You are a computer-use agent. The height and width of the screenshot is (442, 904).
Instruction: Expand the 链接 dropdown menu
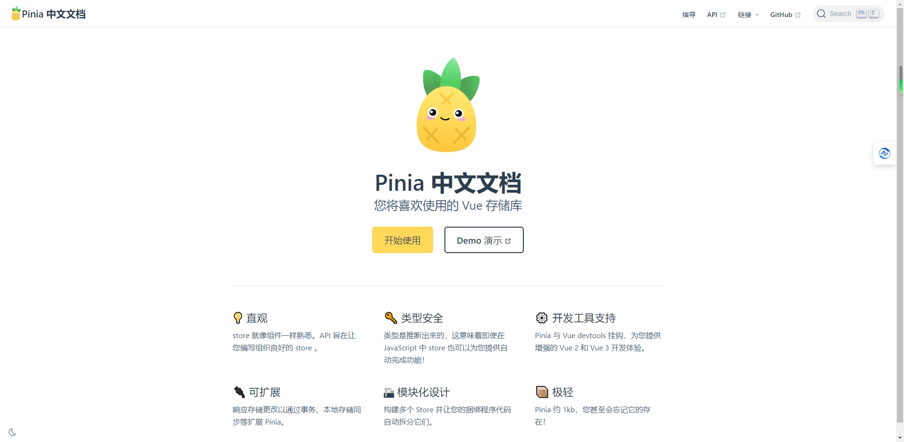748,15
